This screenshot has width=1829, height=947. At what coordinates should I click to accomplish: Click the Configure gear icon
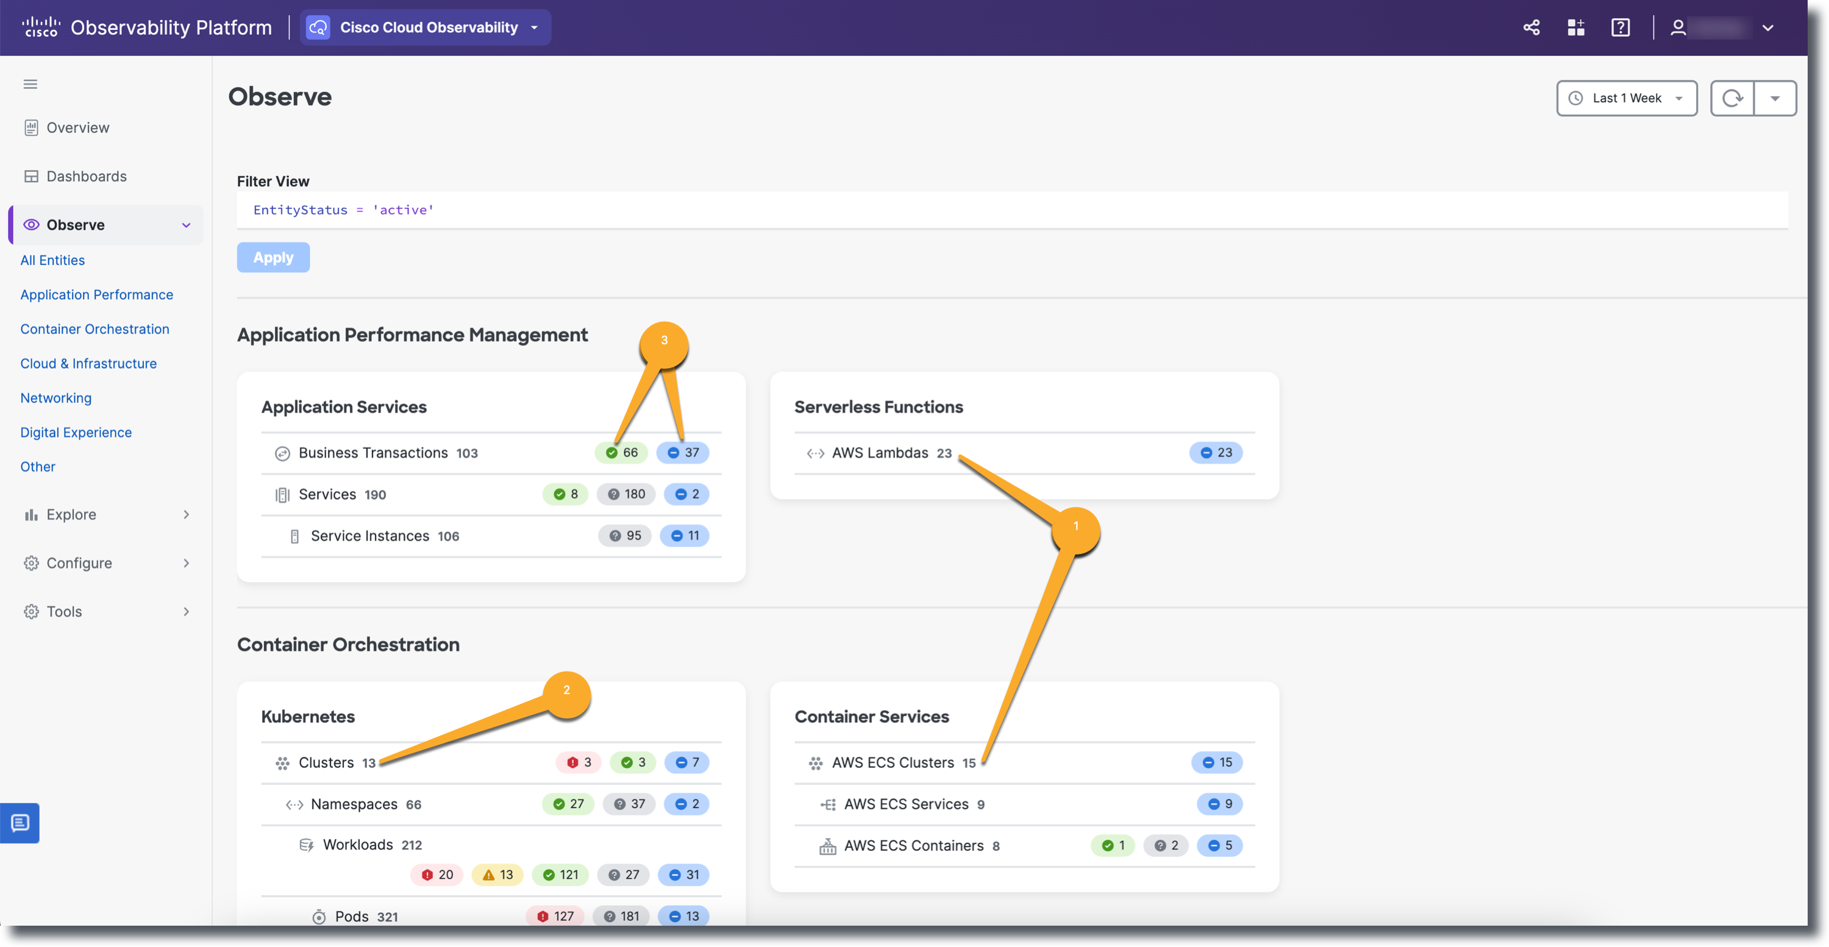click(x=31, y=563)
